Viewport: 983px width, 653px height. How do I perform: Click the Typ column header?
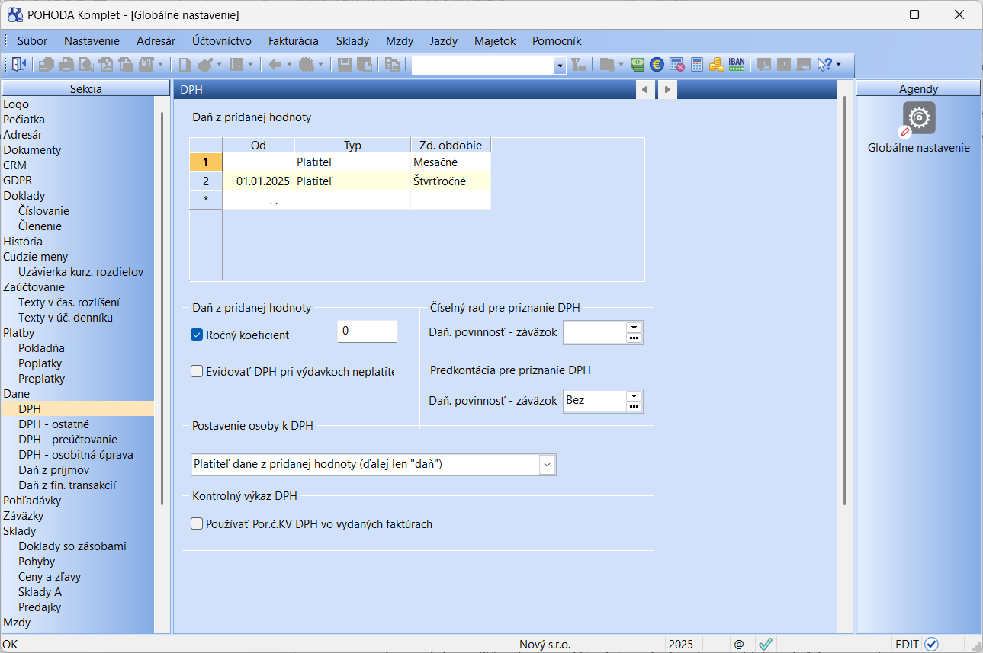tap(352, 145)
